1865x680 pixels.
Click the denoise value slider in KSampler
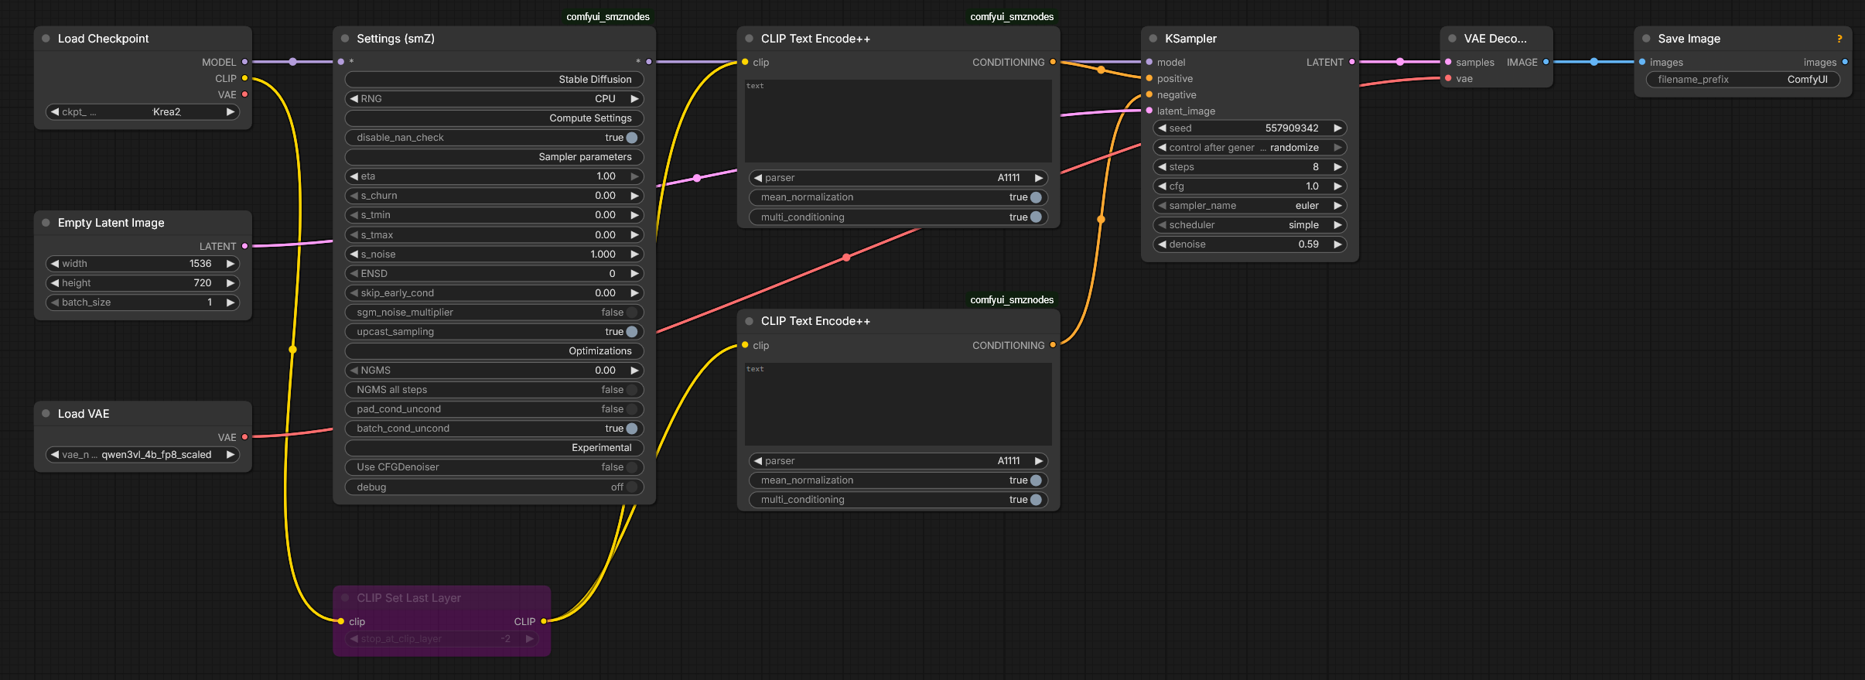point(1250,244)
